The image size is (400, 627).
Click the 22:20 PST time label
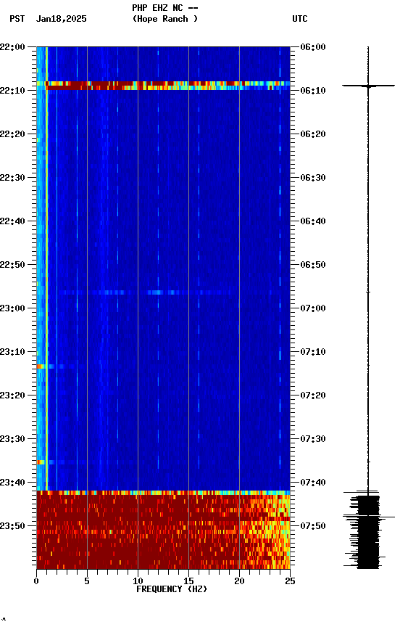pos(12,134)
